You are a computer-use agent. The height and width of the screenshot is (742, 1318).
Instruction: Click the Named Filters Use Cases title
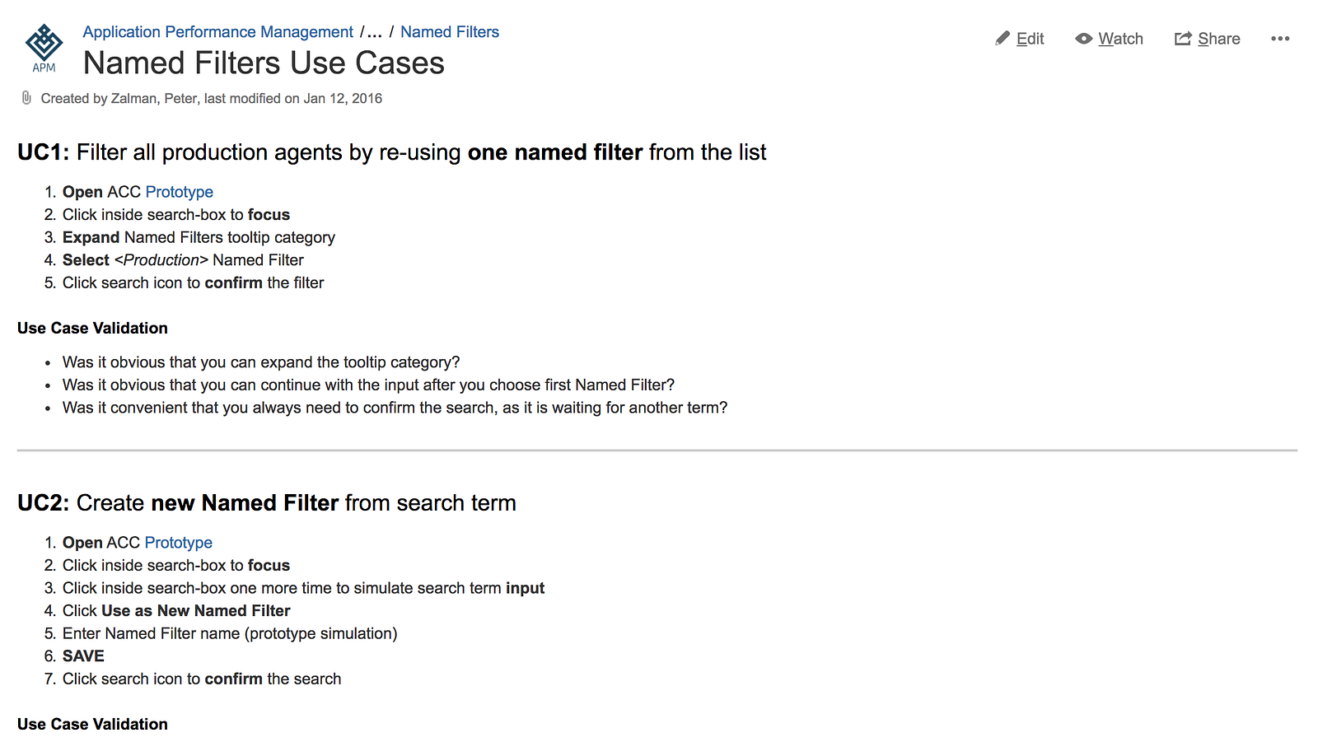point(264,63)
